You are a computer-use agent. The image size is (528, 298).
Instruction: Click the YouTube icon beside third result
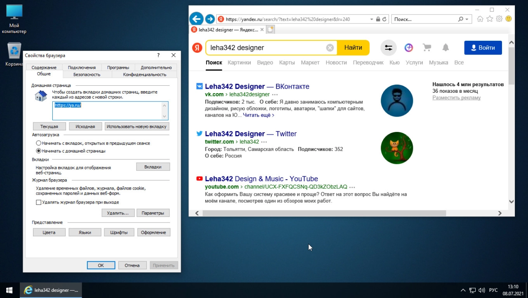point(199,179)
